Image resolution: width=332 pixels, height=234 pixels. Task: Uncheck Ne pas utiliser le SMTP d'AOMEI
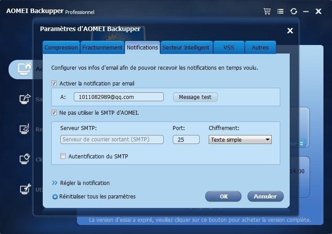[x=54, y=112]
